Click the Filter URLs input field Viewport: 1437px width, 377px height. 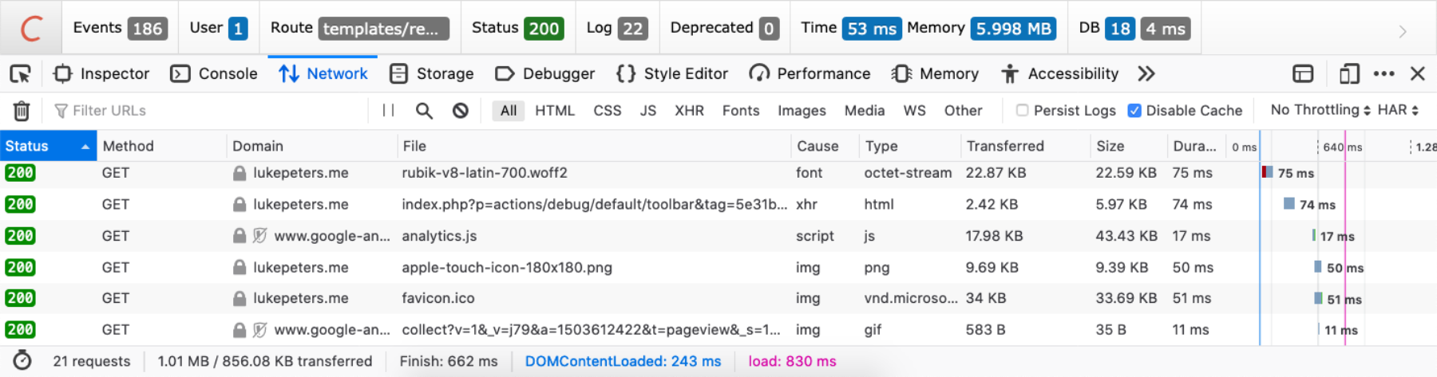208,111
